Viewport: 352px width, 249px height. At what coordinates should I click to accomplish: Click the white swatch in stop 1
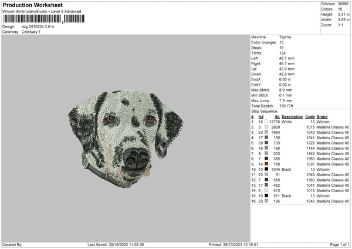[267, 122]
